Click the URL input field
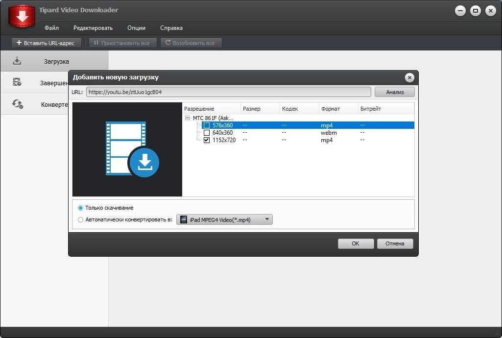 pos(229,92)
